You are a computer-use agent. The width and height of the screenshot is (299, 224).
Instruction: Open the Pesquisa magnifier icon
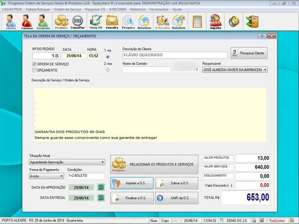pos(128,22)
